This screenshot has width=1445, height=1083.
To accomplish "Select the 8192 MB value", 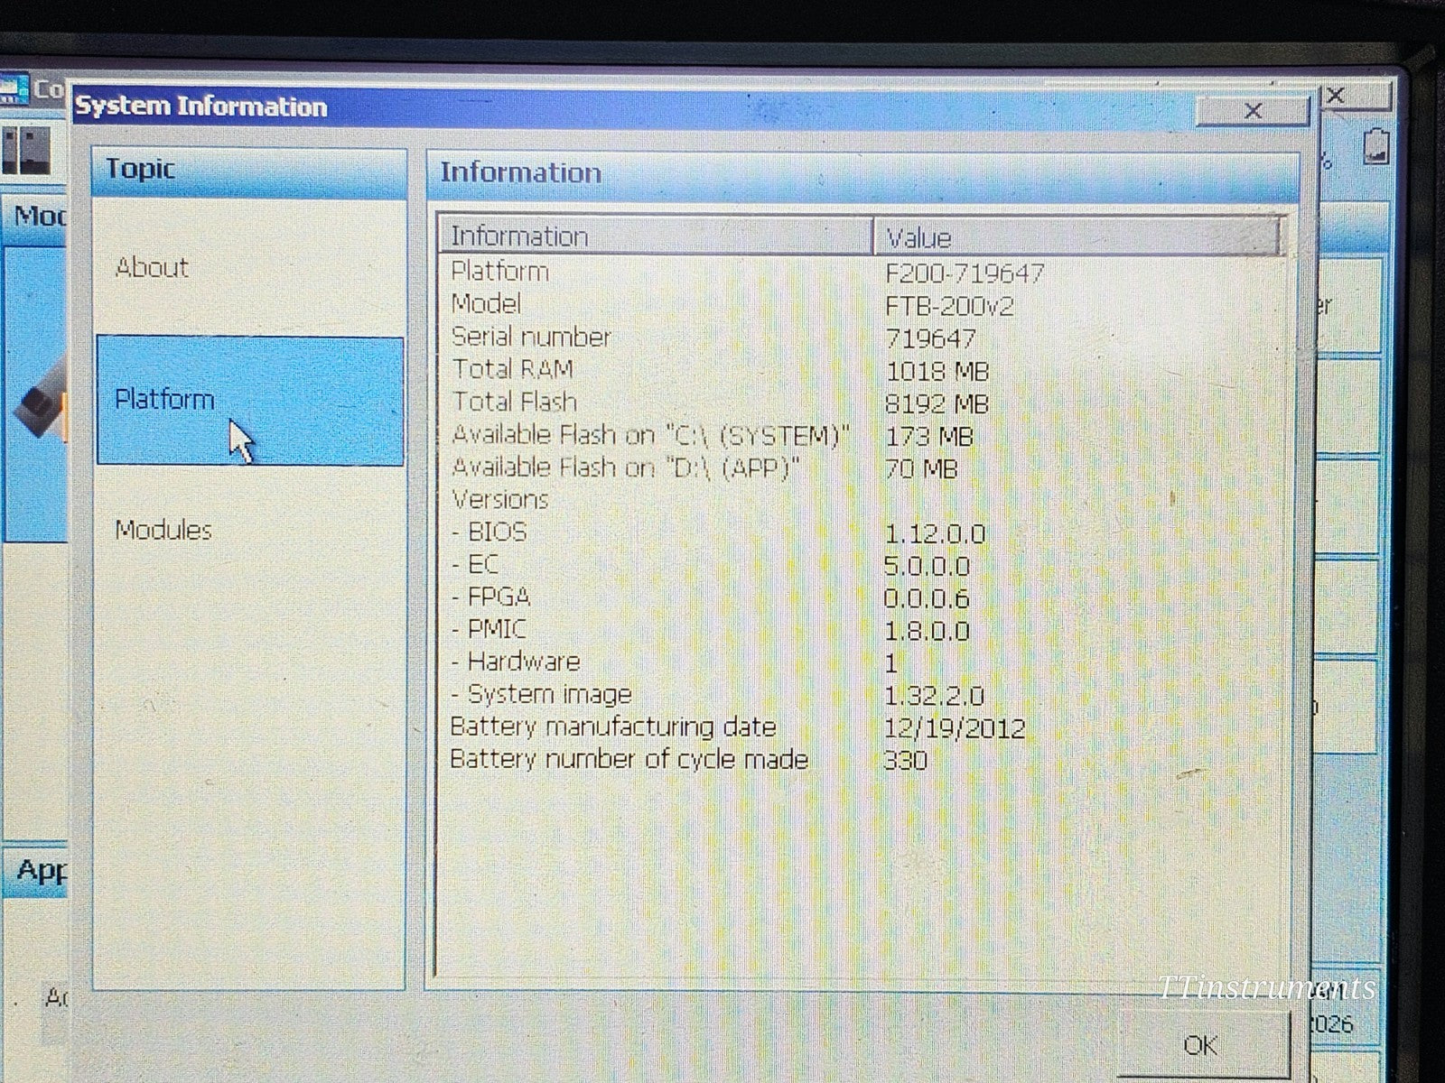I will coord(937,403).
